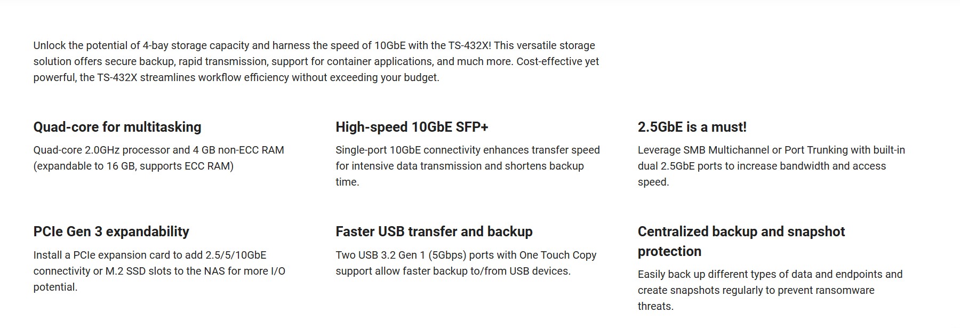Click the PCIe expansion card description paragraph

[159, 271]
